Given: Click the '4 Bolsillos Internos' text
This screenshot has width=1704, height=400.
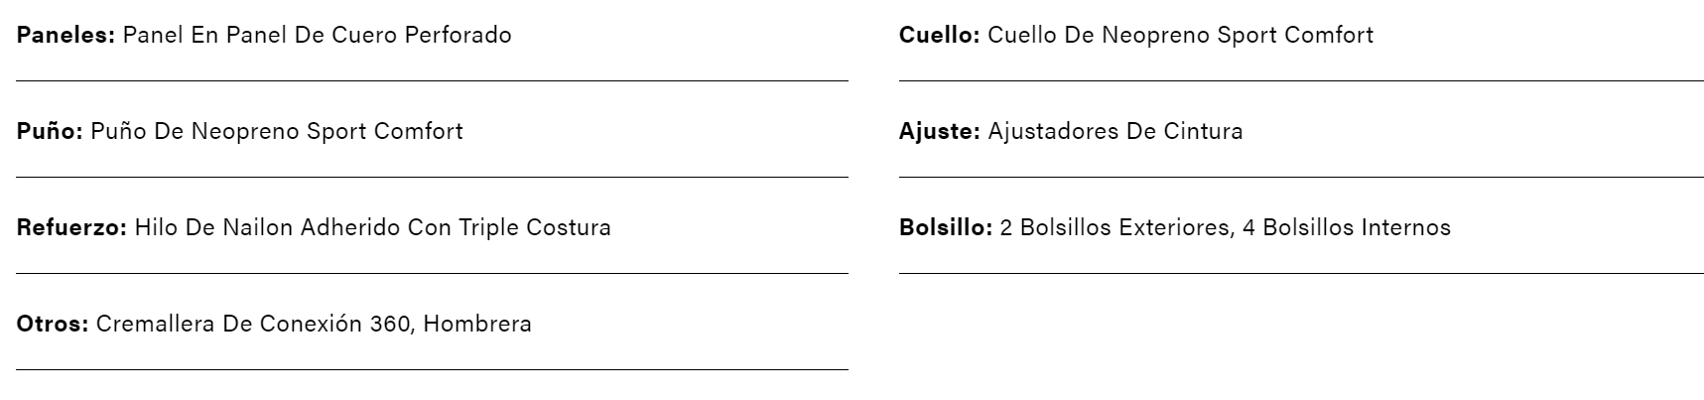Looking at the screenshot, I should click(1347, 227).
